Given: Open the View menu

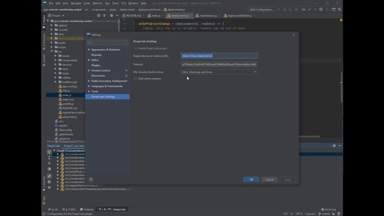Looking at the screenshot, I should click(x=65, y=3).
